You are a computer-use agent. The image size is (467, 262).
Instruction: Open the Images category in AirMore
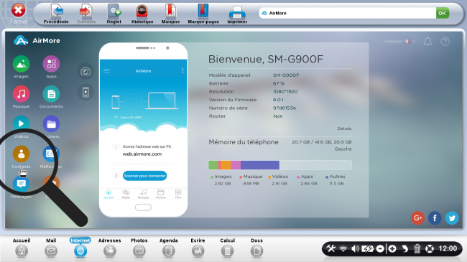coord(21,64)
